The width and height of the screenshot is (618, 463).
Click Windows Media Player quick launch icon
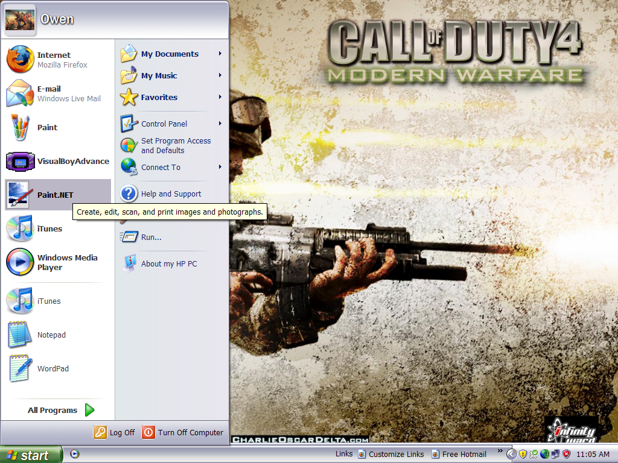pos(74,454)
